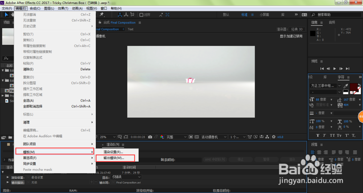The width and height of the screenshot is (363, 193).
Task: Click the toggle mask visibility icon
Action: (126, 137)
